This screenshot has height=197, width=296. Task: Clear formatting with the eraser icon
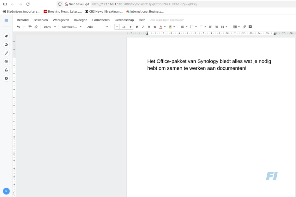pyautogui.click(x=36, y=27)
